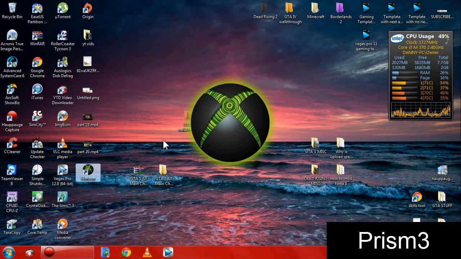The height and width of the screenshot is (259, 461).
Task: Select the CCleaner shortcut
Action: click(12, 146)
